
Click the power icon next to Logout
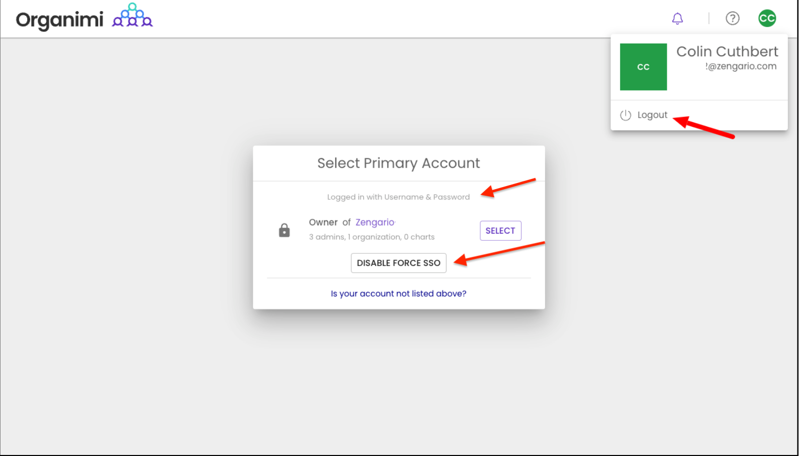pos(626,115)
